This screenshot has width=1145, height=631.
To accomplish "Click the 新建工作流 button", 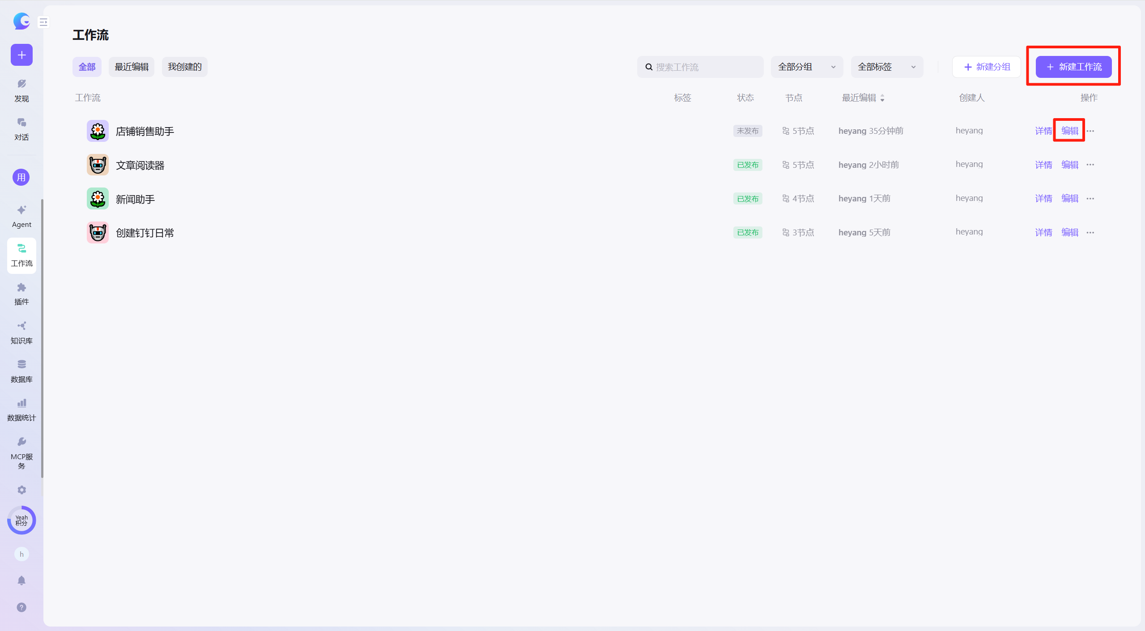I will [x=1073, y=67].
